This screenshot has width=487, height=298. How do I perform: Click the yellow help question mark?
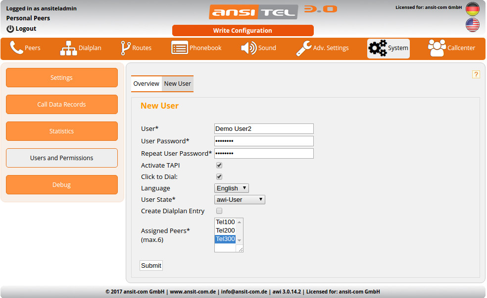(476, 74)
